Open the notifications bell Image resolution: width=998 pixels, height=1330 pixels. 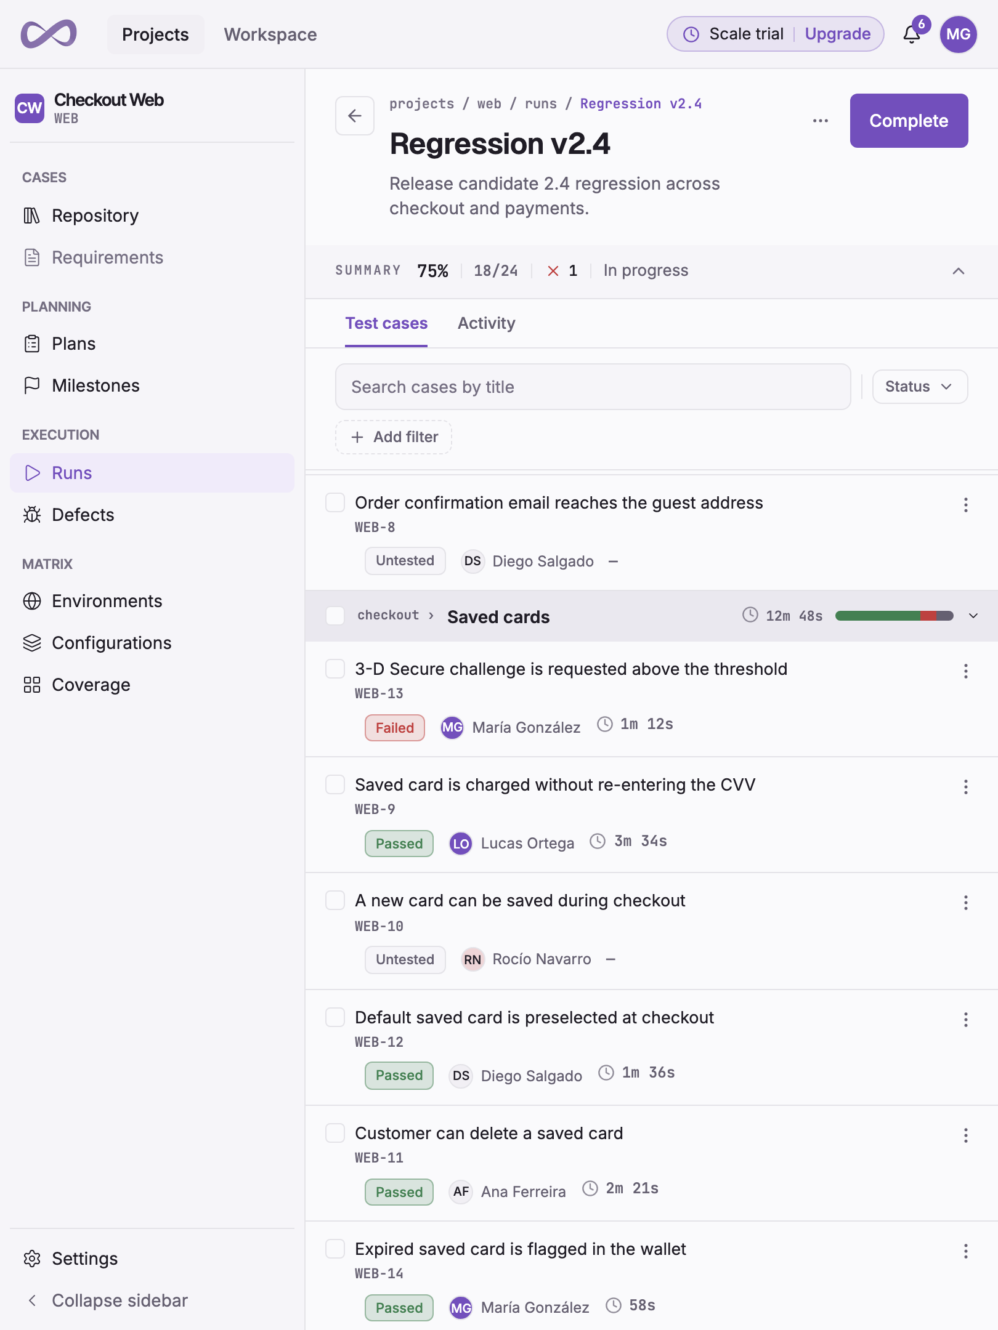click(912, 34)
